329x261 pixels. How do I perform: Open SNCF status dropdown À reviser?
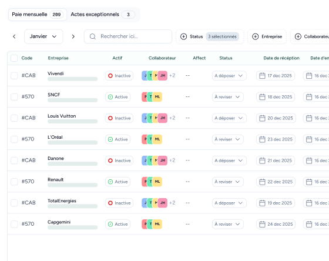click(228, 97)
